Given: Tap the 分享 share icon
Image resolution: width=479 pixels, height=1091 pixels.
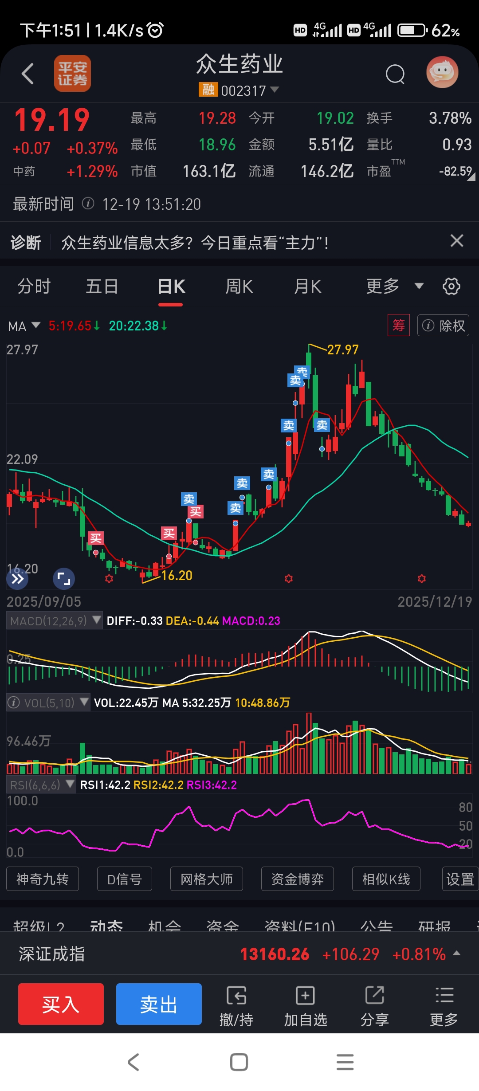Looking at the screenshot, I should point(375,1007).
